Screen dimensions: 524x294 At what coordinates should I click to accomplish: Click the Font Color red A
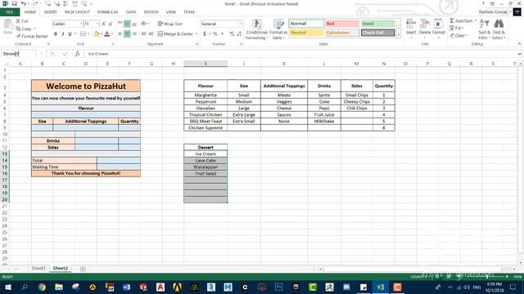coord(107,34)
